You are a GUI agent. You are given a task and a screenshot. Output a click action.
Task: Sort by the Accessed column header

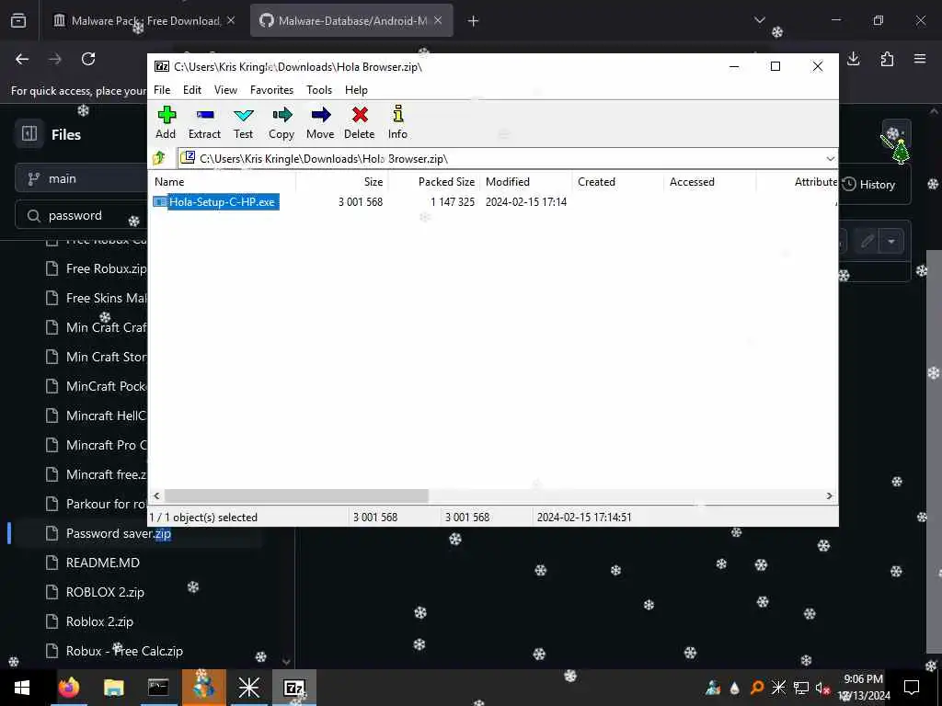tap(710, 182)
